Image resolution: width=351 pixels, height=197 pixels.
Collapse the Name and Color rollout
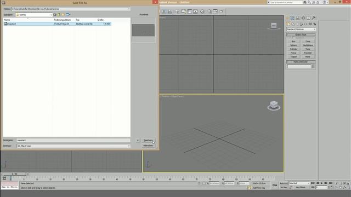point(301,62)
